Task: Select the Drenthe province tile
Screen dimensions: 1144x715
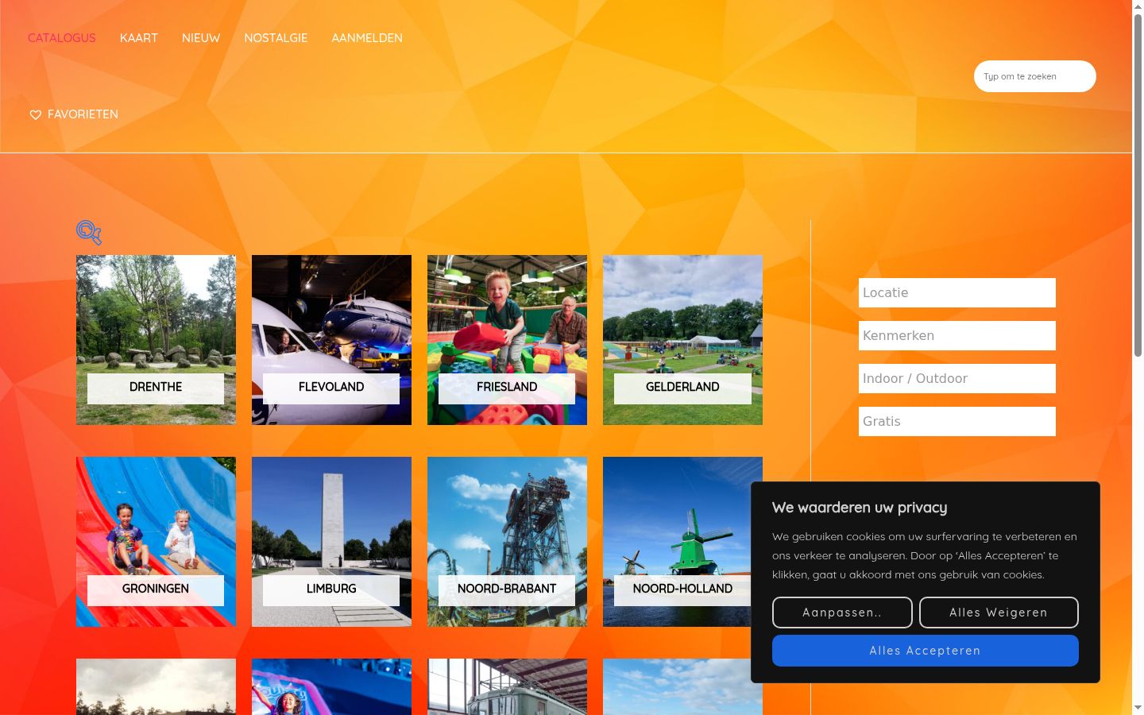Action: click(x=156, y=340)
